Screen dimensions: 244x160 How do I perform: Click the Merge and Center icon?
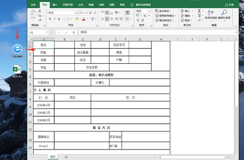click(x=127, y=19)
